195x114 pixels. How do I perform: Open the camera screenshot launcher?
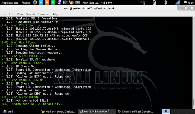tap(77, 2)
